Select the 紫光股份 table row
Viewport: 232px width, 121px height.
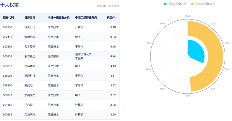[x=30, y=56]
